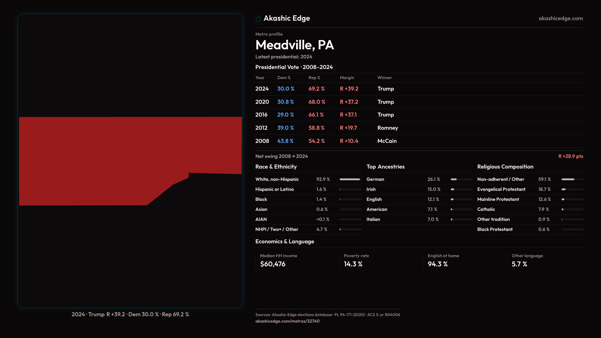Screen dimensions: 601x338
Task: Open the akashicedge.com link at top right
Action: click(x=560, y=18)
